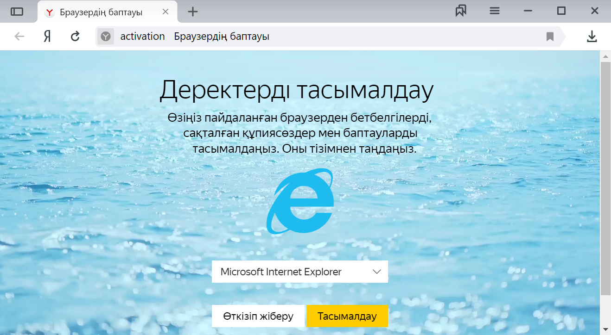Open a new tab with plus icon
The image size is (611, 335).
pyautogui.click(x=193, y=12)
